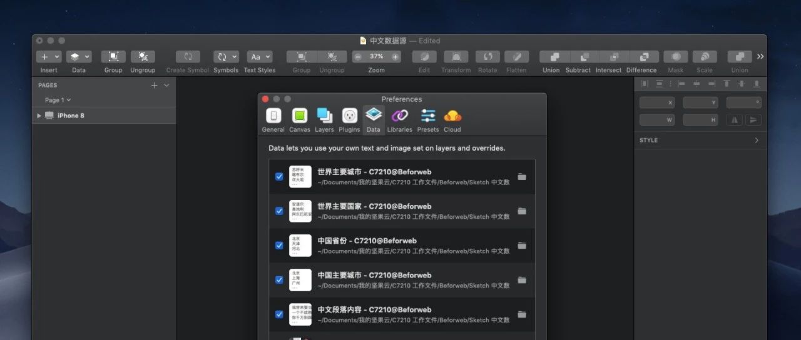
Task: Open Canvas preferences tab
Action: (x=300, y=119)
